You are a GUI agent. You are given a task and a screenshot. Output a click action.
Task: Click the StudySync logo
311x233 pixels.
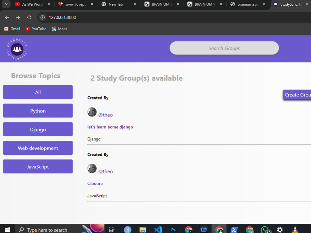[17, 49]
